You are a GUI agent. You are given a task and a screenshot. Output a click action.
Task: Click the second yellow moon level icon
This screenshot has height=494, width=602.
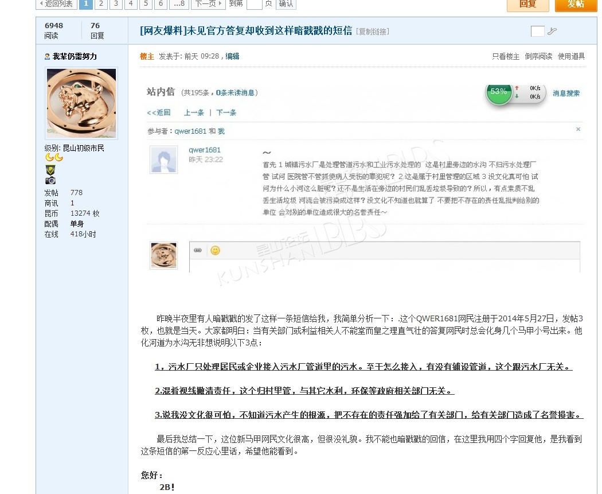(58, 157)
